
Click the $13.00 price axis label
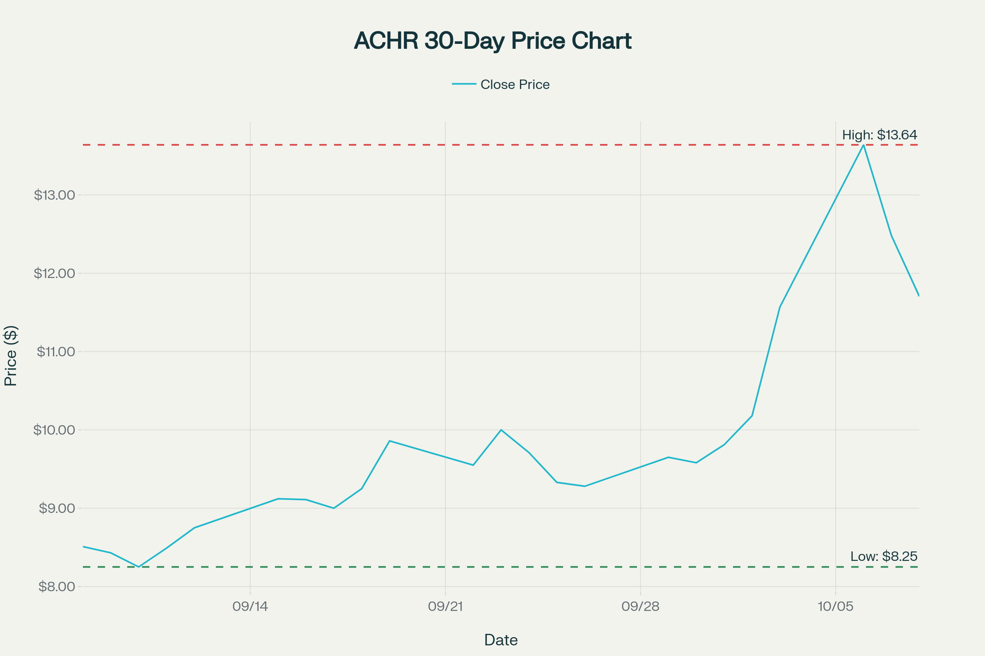coord(55,195)
